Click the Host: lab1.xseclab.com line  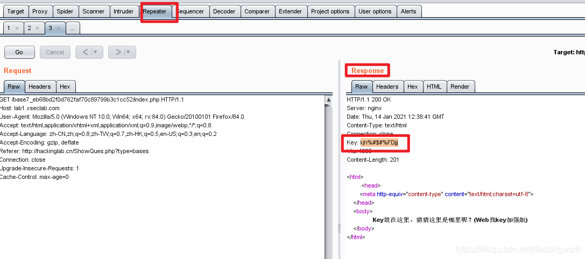coord(30,108)
